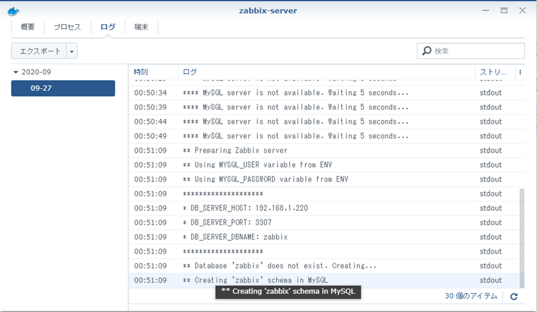537x312 pixels.
Task: Click the Docker whale icon
Action: (13, 11)
